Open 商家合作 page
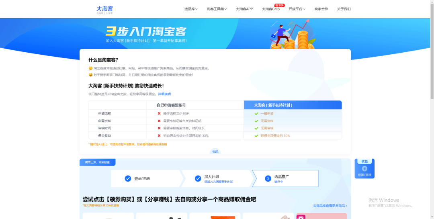 coord(321,9)
